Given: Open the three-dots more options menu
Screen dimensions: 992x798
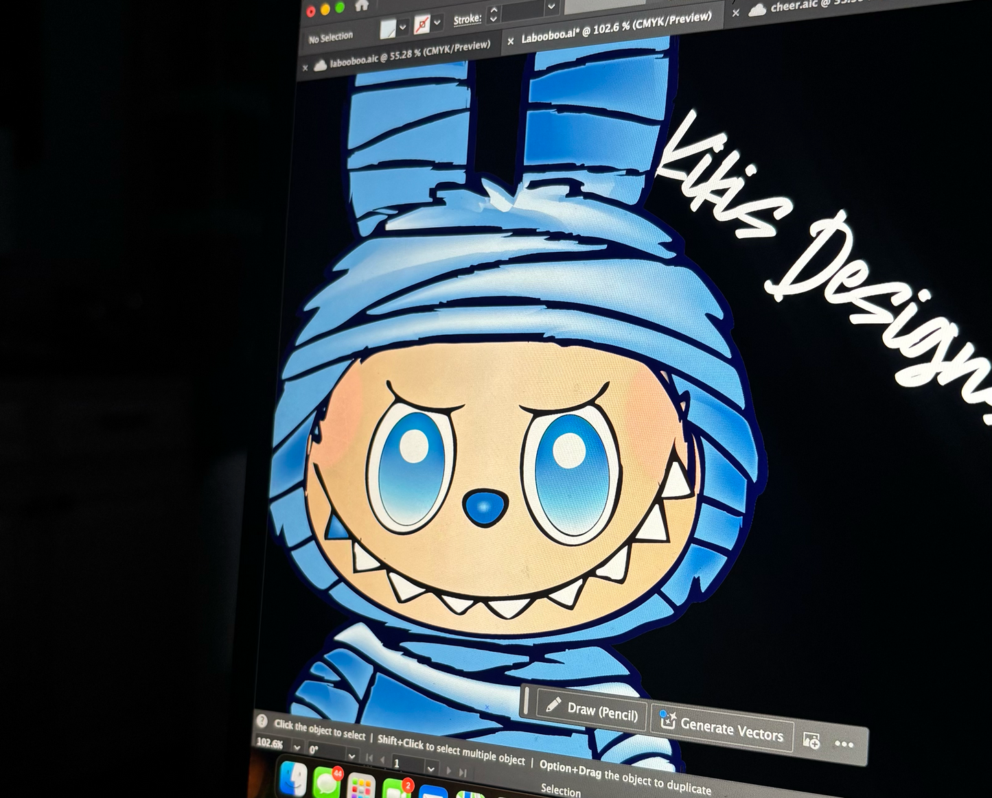Looking at the screenshot, I should [x=844, y=744].
